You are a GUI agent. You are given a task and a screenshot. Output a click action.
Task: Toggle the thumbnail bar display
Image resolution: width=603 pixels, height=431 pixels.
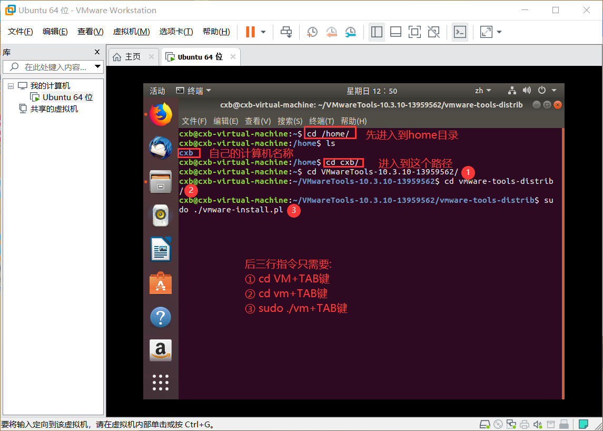click(x=396, y=32)
